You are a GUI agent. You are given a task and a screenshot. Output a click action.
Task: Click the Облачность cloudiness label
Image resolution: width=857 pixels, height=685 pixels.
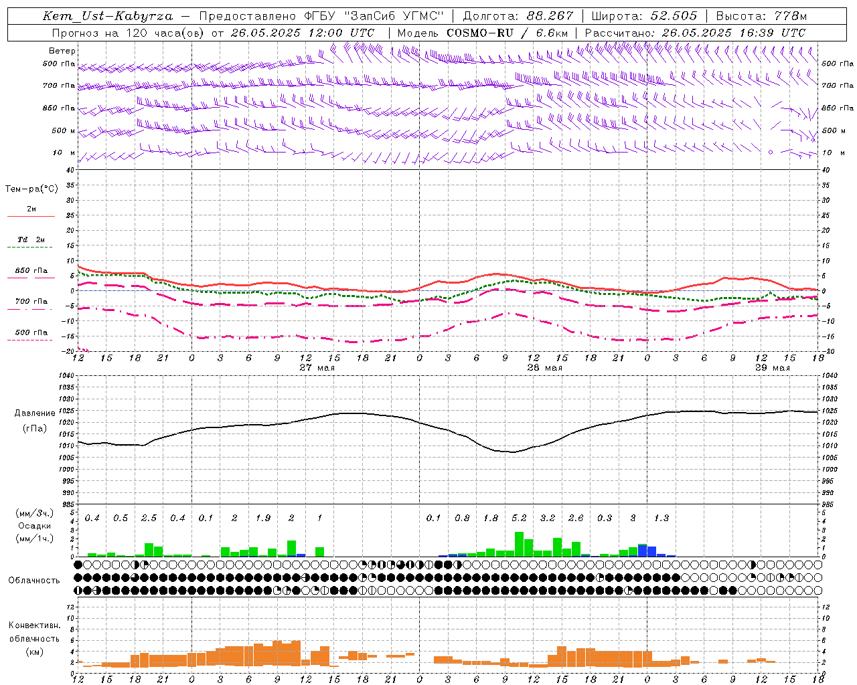pos(34,581)
